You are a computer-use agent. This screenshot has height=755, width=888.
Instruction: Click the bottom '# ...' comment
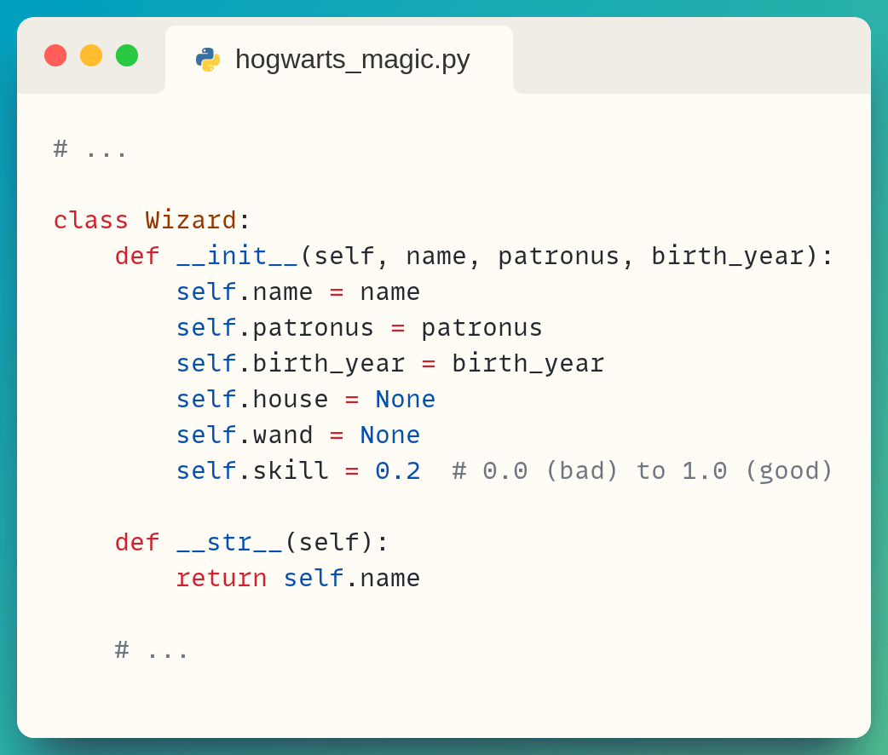point(152,649)
